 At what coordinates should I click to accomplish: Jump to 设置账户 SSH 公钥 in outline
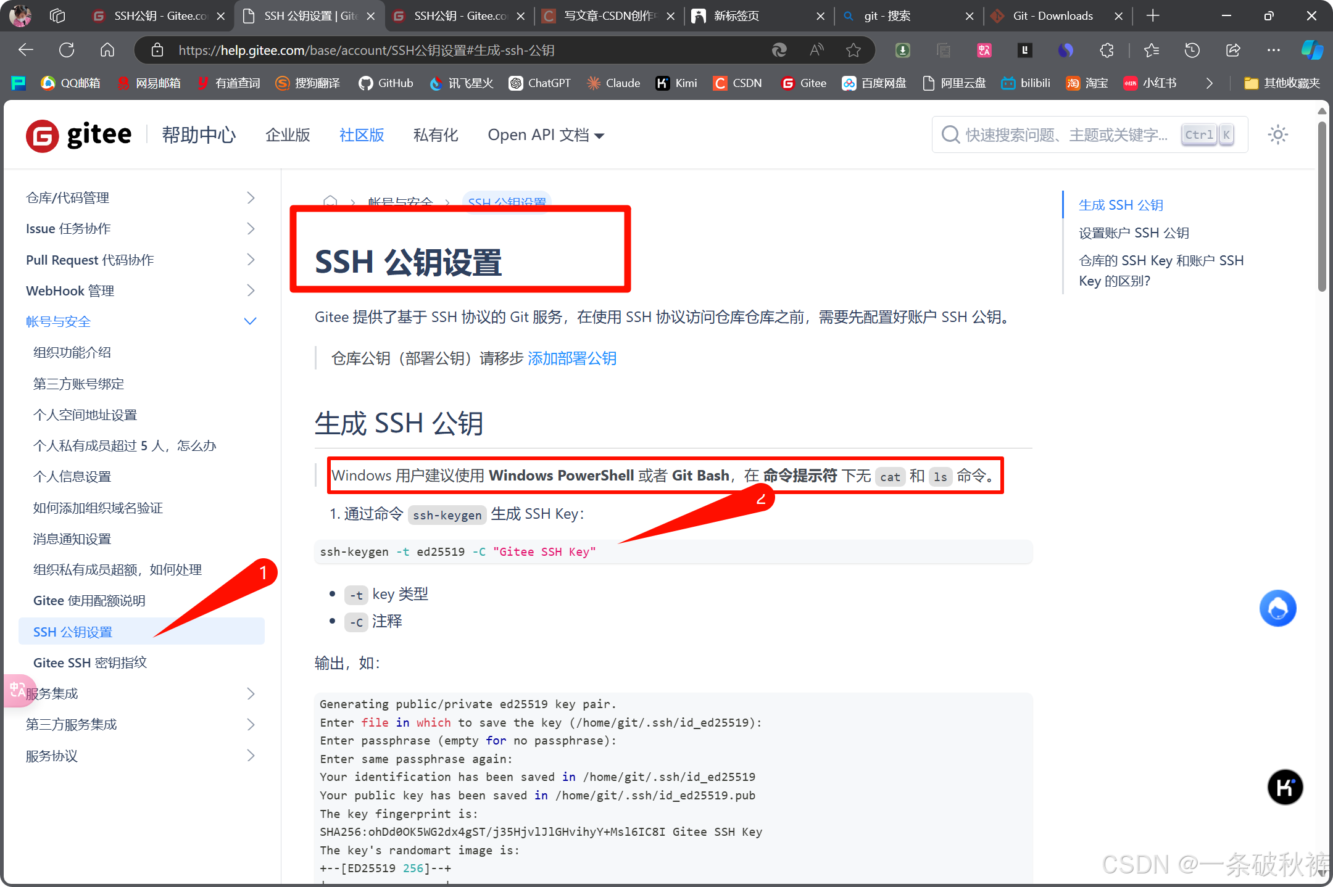click(x=1134, y=233)
